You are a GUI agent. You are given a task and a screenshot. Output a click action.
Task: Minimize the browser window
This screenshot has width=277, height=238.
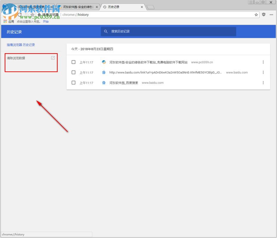[x=257, y=2]
